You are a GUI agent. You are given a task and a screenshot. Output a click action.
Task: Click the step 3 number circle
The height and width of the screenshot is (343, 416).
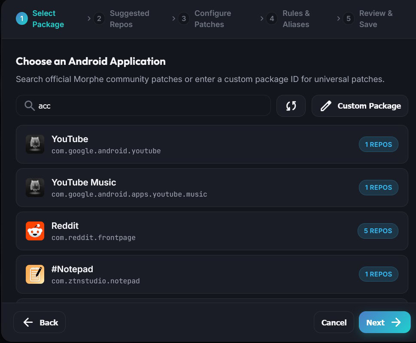click(184, 18)
